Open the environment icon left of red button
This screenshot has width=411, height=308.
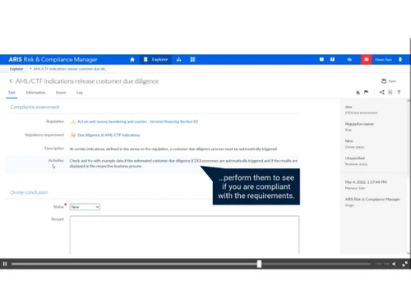tap(349, 59)
